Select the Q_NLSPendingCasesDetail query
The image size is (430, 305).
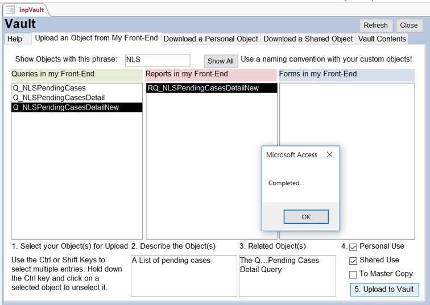59,98
